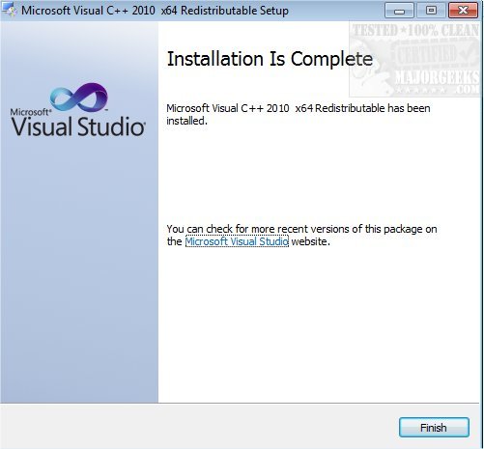Click the word 'website.' after the link
This screenshot has width=484, height=449.
coord(311,241)
